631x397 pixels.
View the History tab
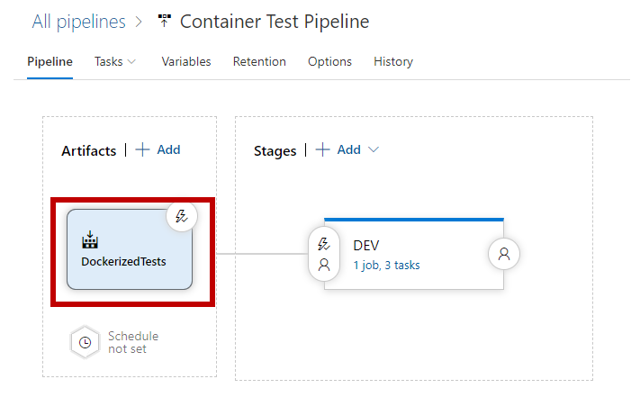tap(393, 61)
